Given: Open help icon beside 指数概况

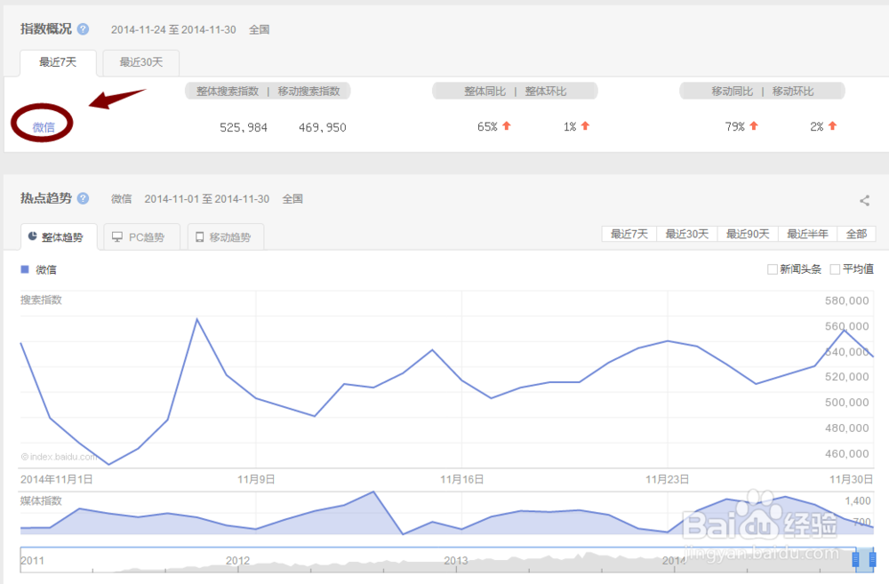Looking at the screenshot, I should coord(83,29).
